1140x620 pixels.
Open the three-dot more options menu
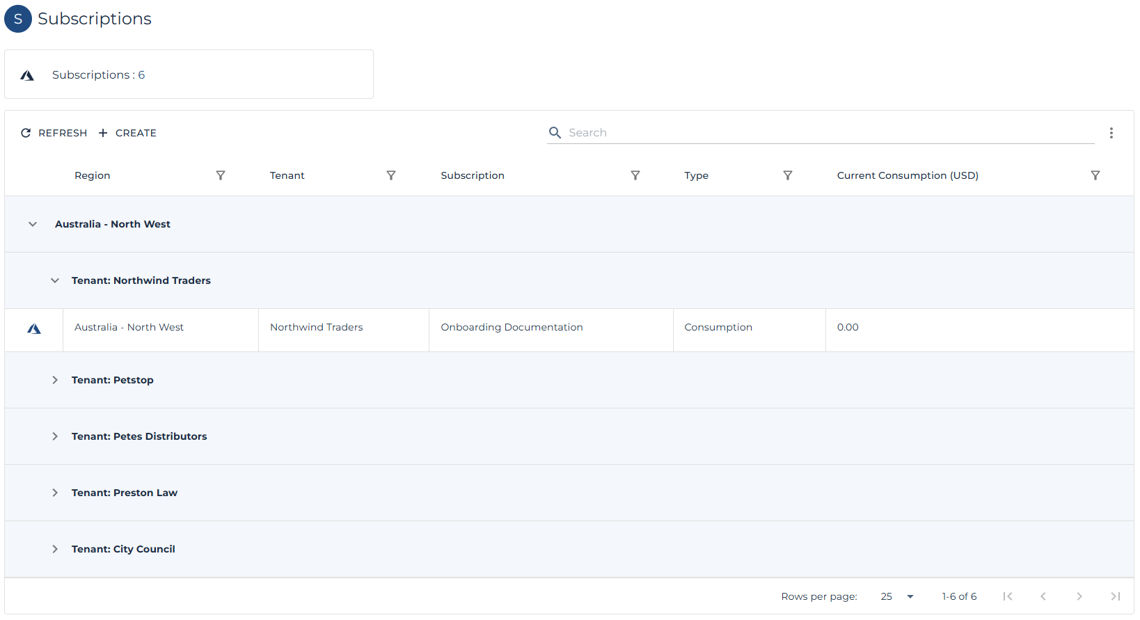click(1111, 133)
